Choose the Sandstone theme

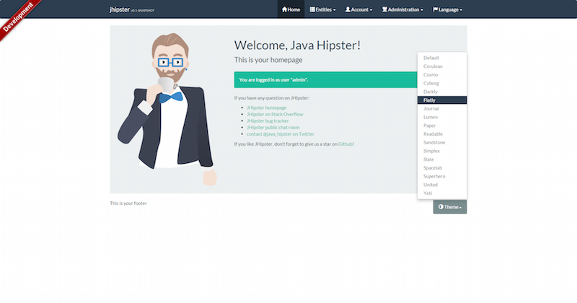click(x=434, y=142)
